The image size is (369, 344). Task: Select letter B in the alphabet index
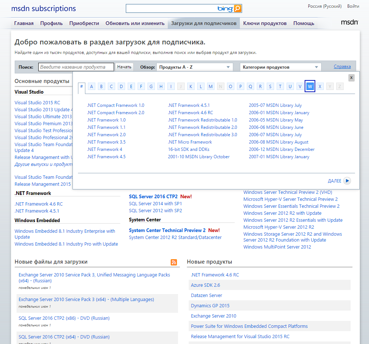[102, 86]
